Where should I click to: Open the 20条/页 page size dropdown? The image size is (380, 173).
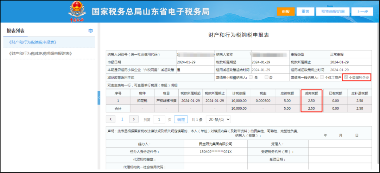coord(218,119)
